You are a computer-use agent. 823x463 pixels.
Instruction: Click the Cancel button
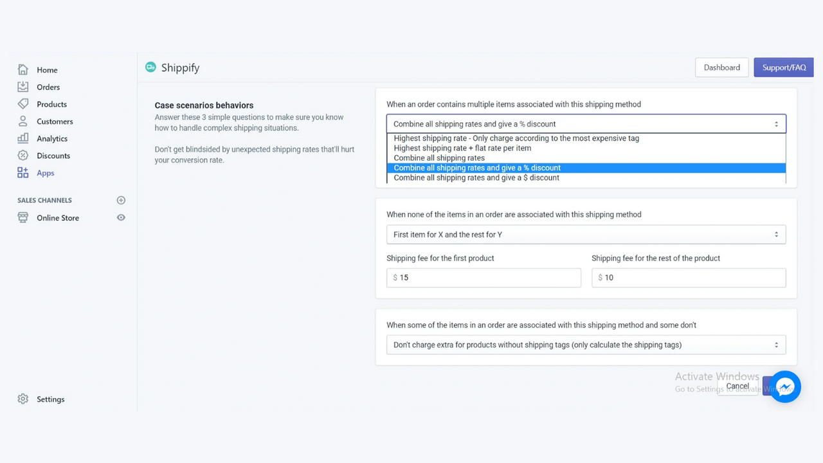[x=737, y=386]
